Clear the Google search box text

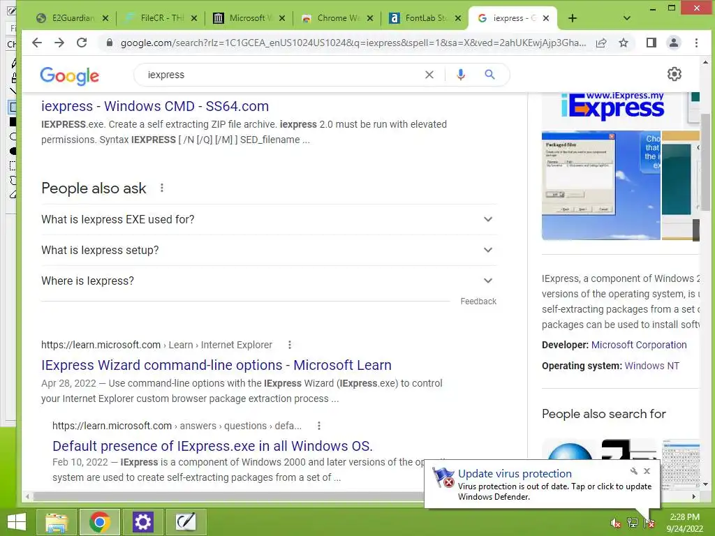[429, 75]
